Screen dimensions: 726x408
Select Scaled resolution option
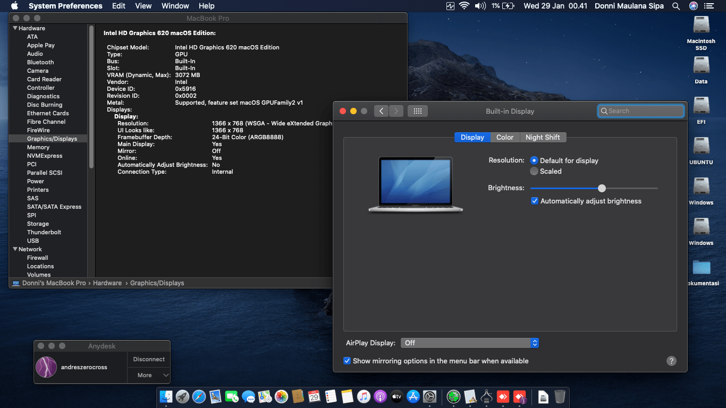coord(534,171)
